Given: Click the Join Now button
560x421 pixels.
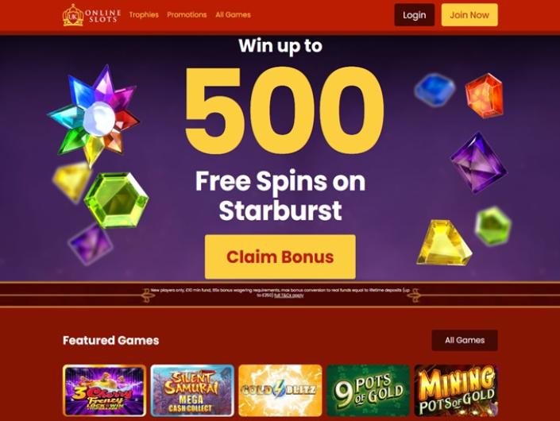Looking at the screenshot, I should pos(469,15).
